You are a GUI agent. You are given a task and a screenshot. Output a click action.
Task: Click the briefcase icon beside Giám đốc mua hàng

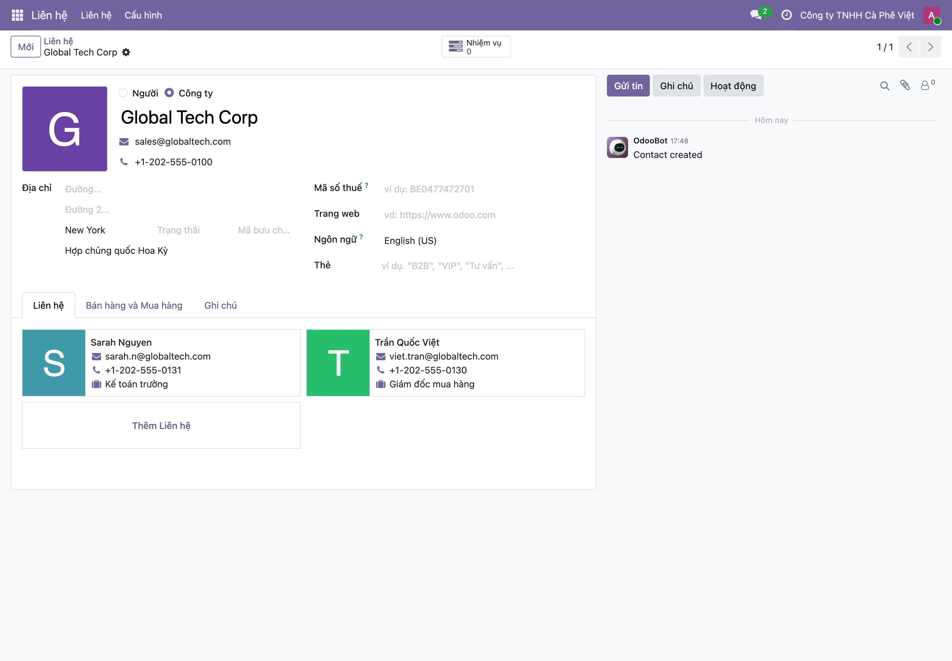pyautogui.click(x=381, y=384)
